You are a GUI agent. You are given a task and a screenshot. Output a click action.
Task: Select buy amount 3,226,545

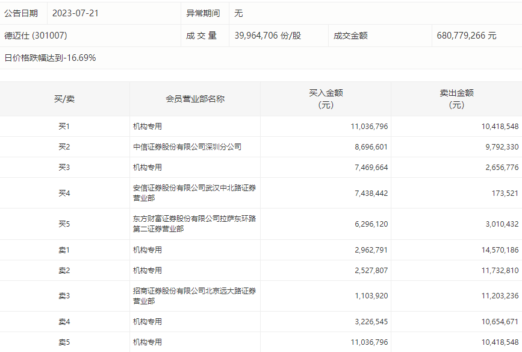click(x=371, y=322)
